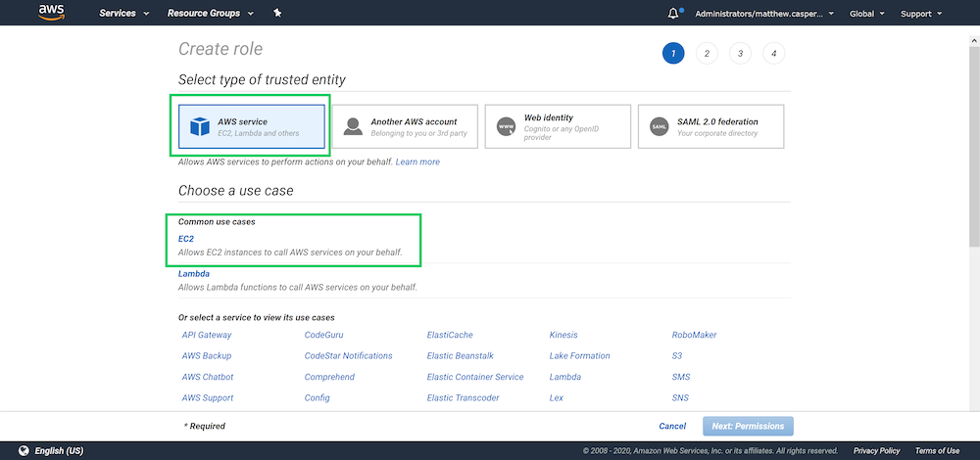Click the Web identity www icon

(506, 127)
